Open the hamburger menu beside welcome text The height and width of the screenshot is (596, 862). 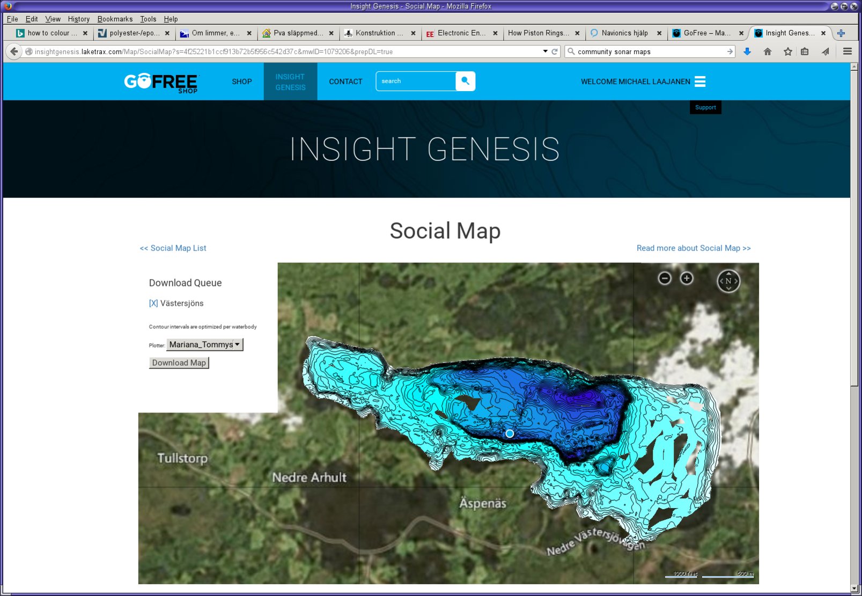(700, 82)
